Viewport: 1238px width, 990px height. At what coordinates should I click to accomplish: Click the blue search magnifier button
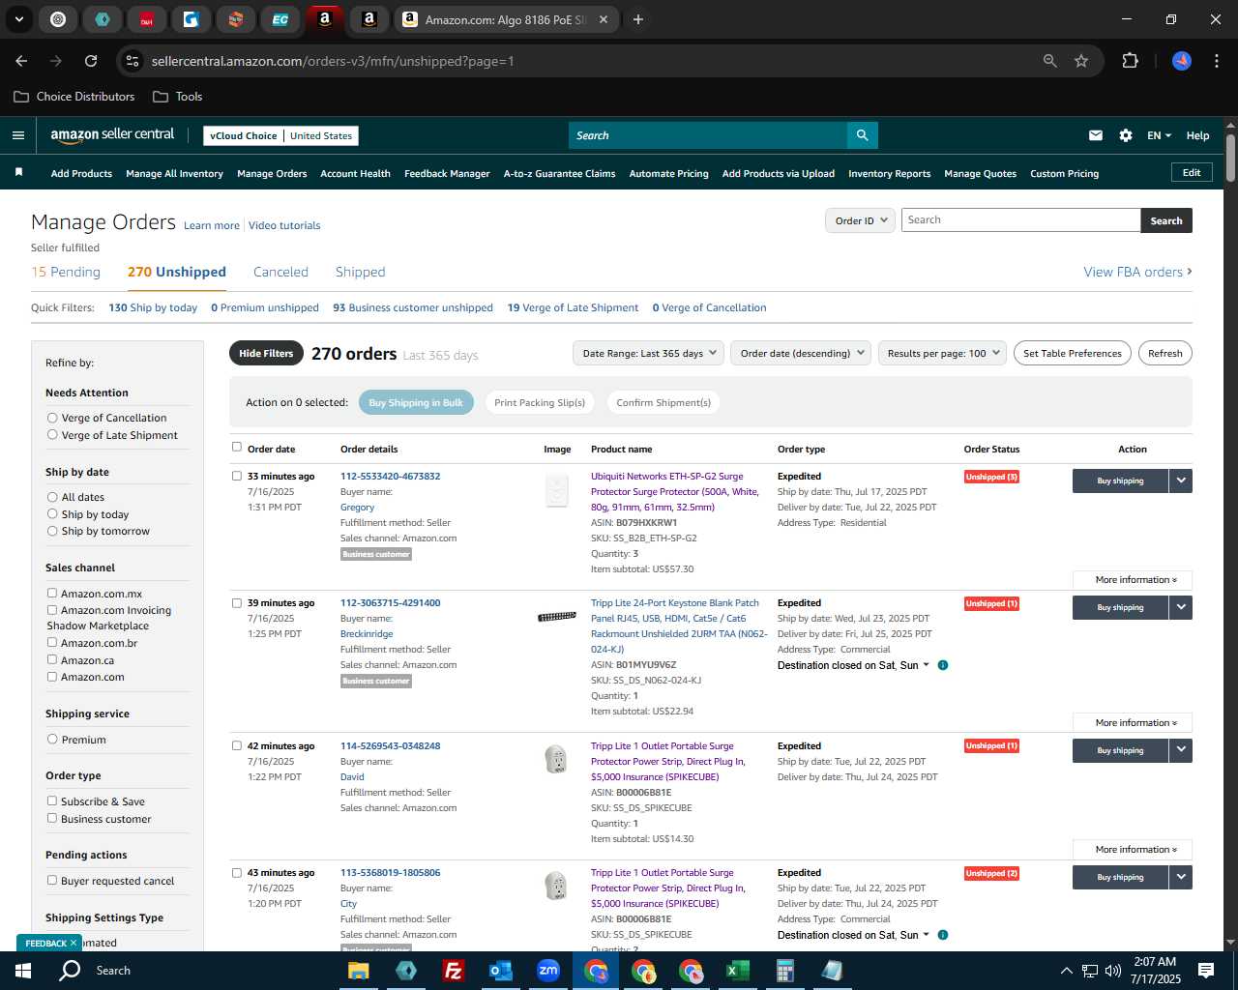pyautogui.click(x=863, y=135)
